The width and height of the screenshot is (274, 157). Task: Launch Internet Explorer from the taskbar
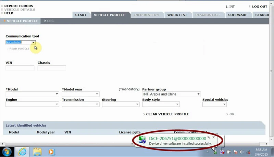pyautogui.click(x=22, y=152)
